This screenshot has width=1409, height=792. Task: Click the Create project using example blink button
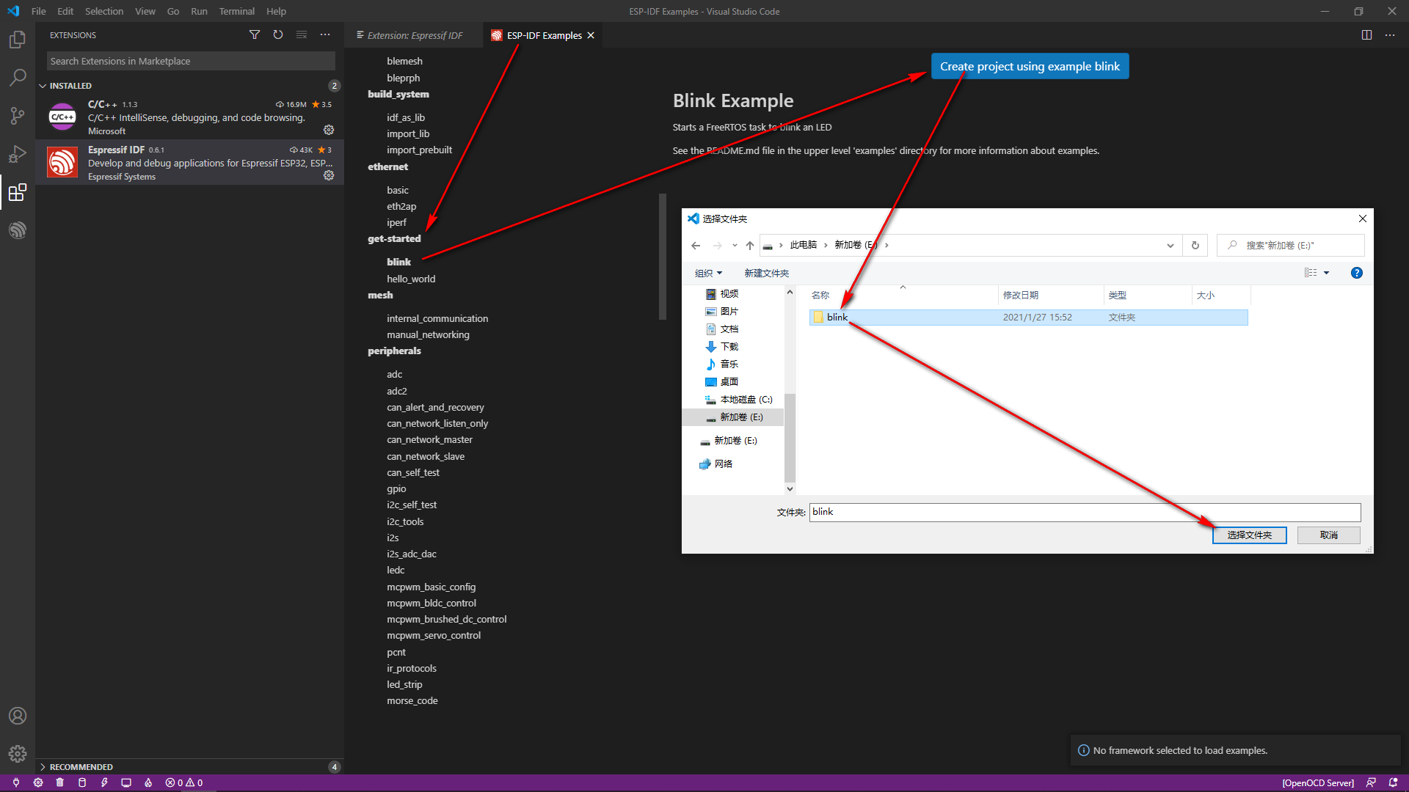pos(1029,65)
